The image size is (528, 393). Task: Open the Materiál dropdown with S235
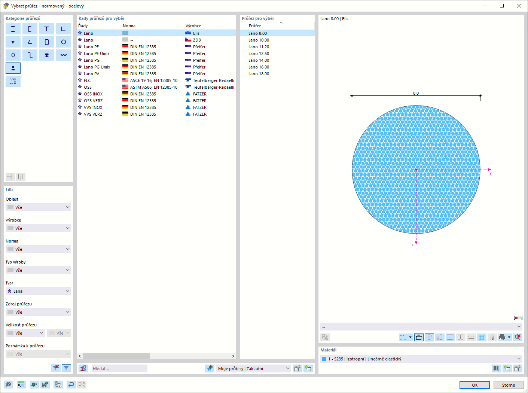[421, 359]
